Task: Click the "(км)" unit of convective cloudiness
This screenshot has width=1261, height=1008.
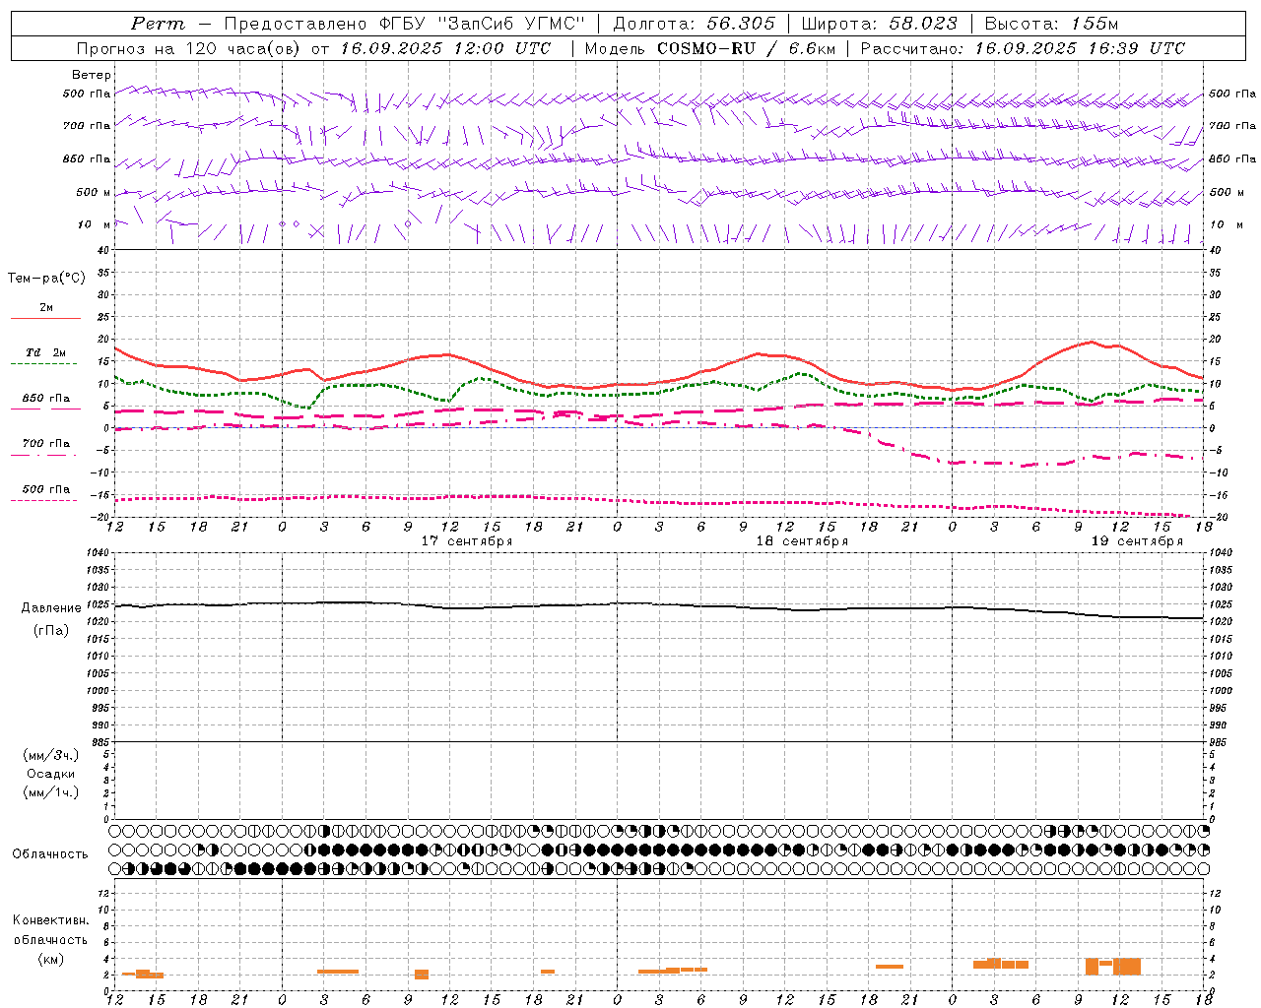Action: pyautogui.click(x=51, y=959)
